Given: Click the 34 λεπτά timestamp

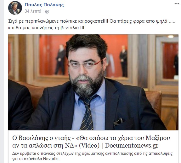Looking at the screenshot, I should pos(33,11).
